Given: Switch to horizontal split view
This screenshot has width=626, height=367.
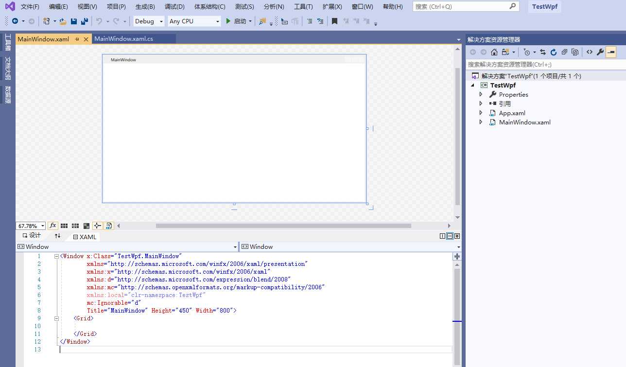Looking at the screenshot, I should (450, 236).
